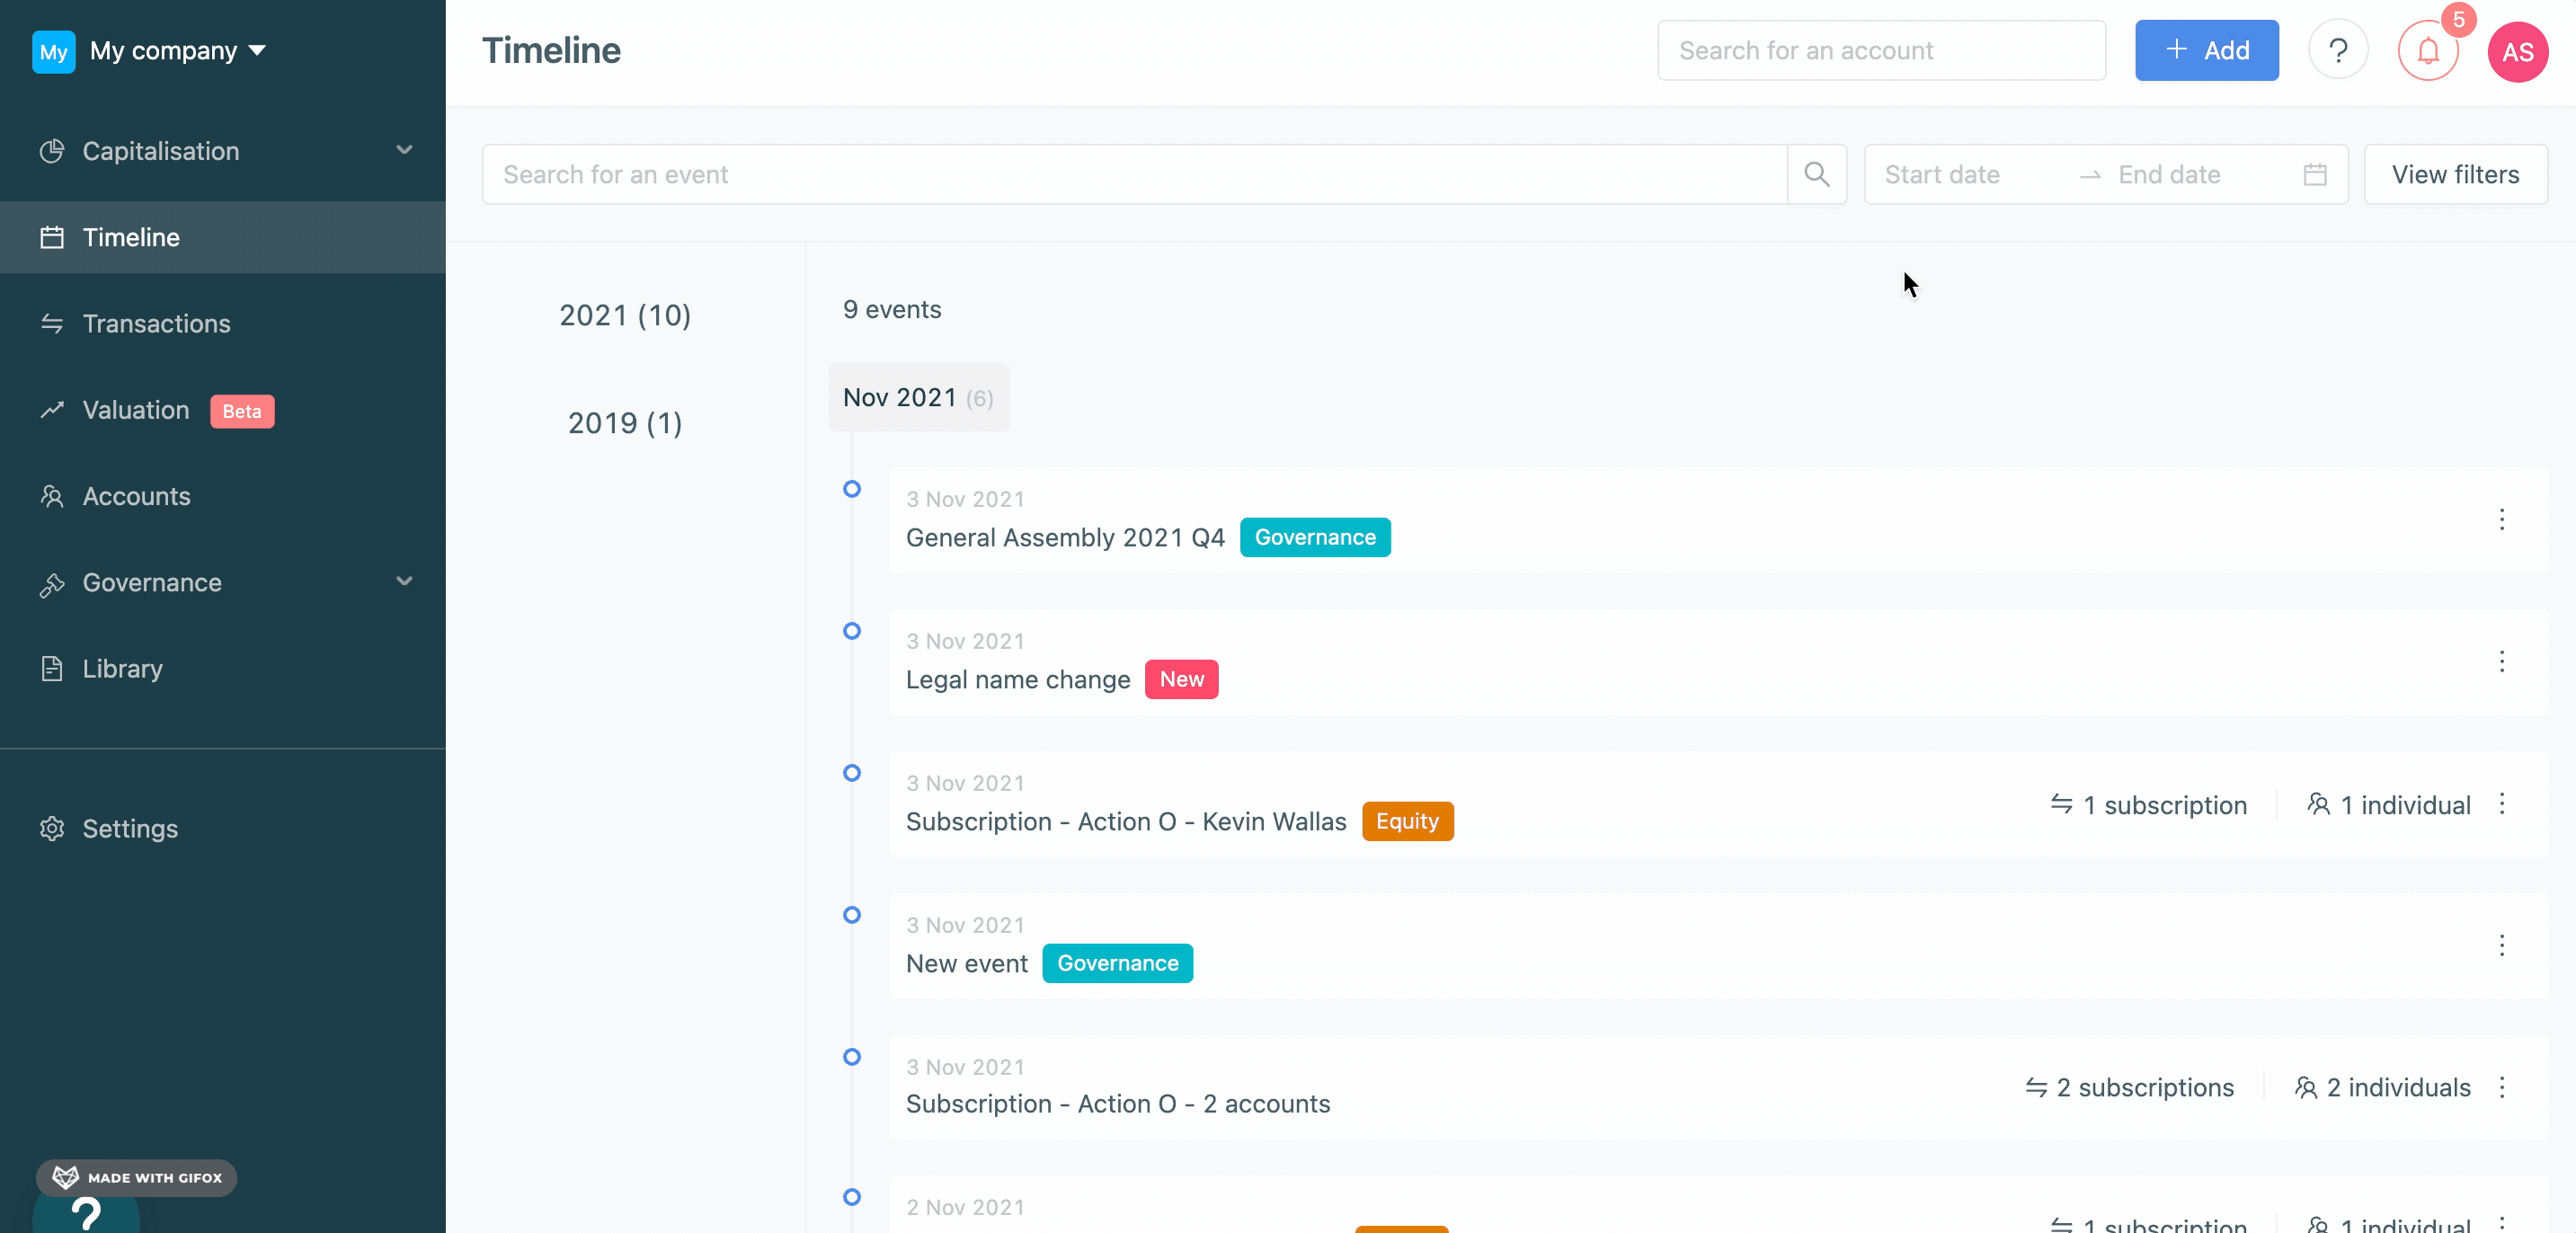This screenshot has width=2576, height=1233.
Task: Click the Search for an event field
Action: coord(1100,173)
